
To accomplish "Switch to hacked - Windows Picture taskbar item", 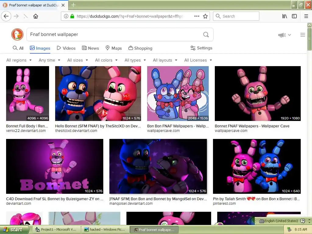I will [105, 230].
